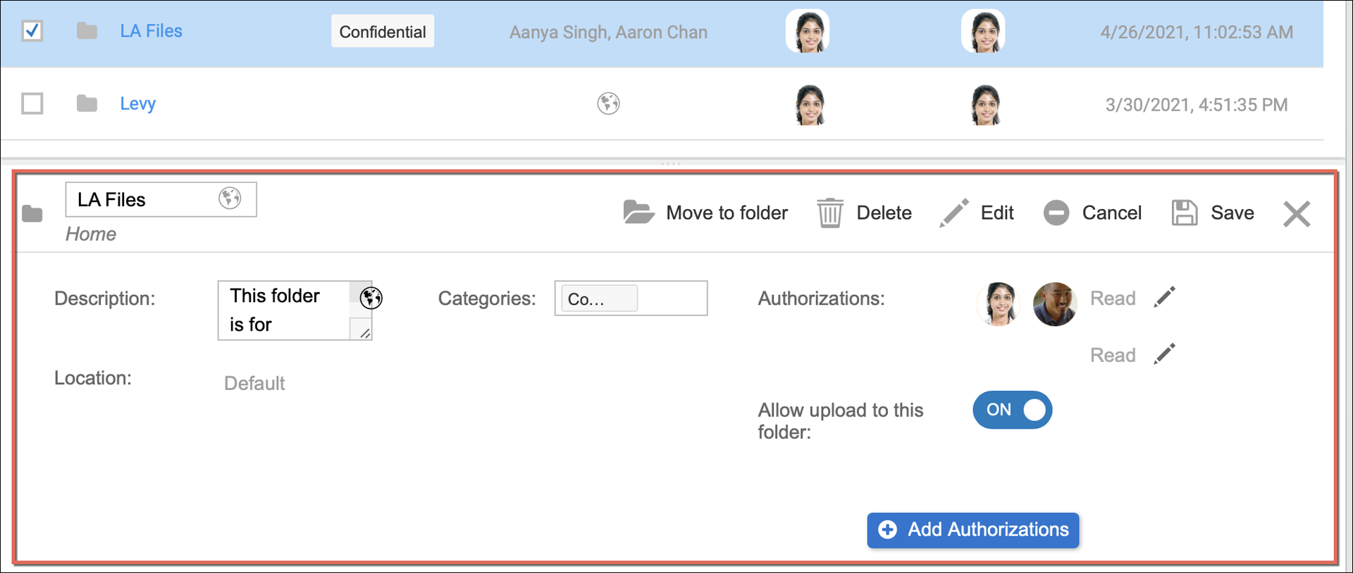Click the Edit pencil in toolbar

tap(954, 213)
